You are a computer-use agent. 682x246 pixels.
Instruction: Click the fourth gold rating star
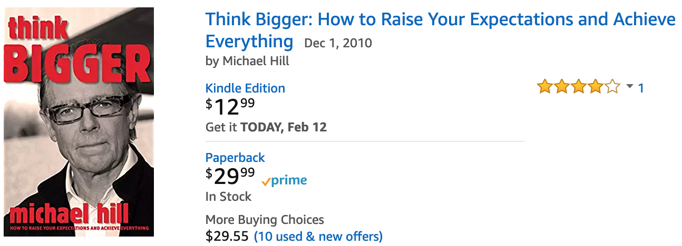pos(595,87)
